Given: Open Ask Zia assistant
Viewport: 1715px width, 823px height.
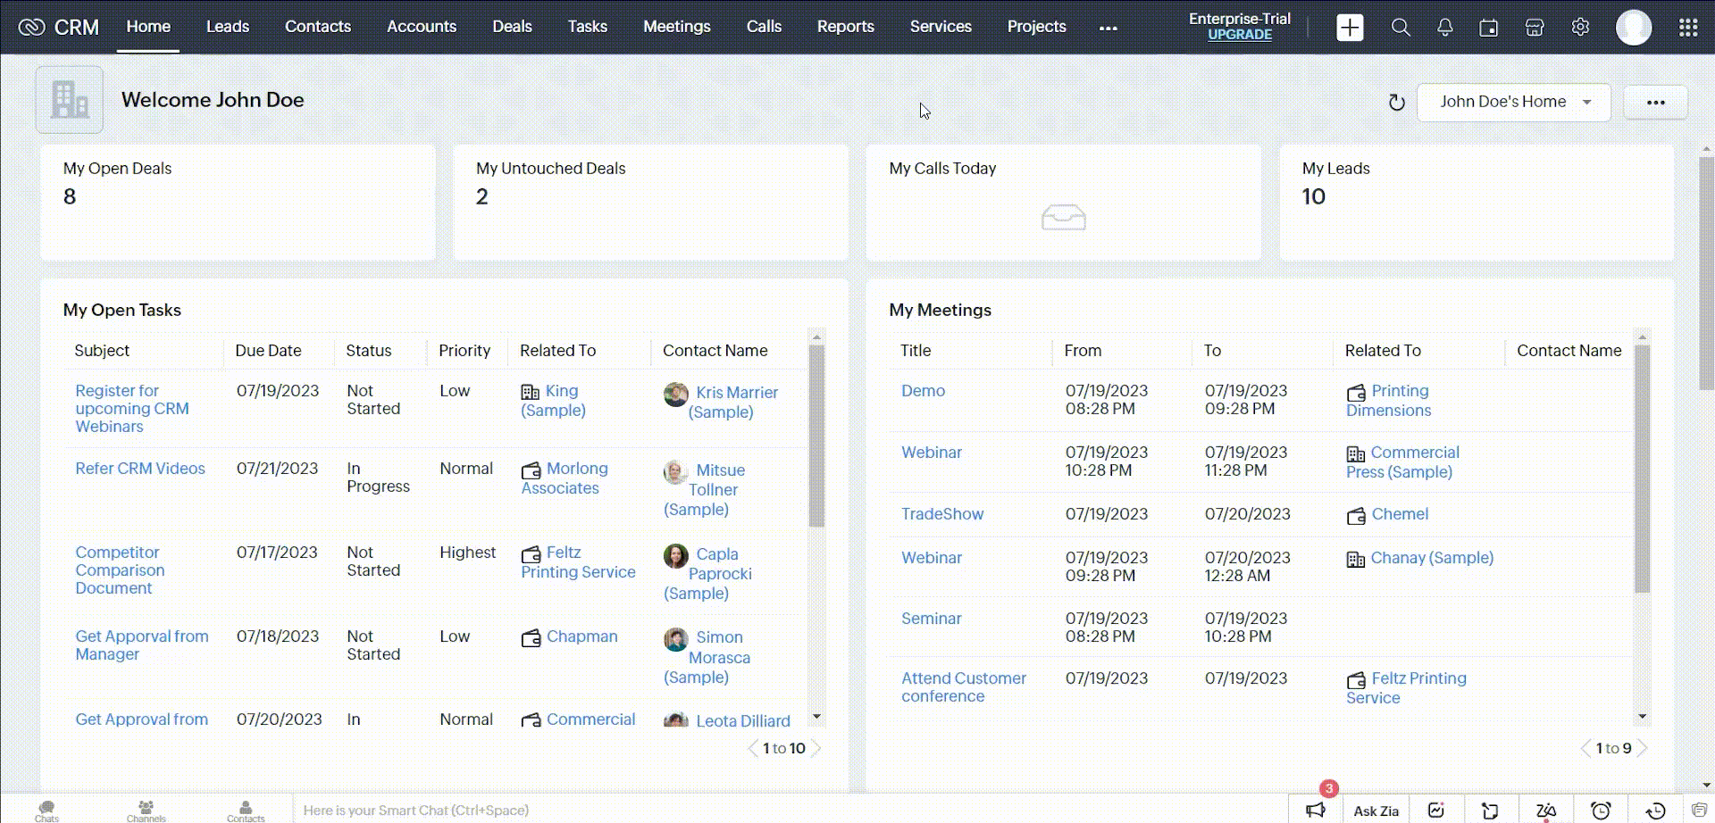Looking at the screenshot, I should click(1376, 811).
